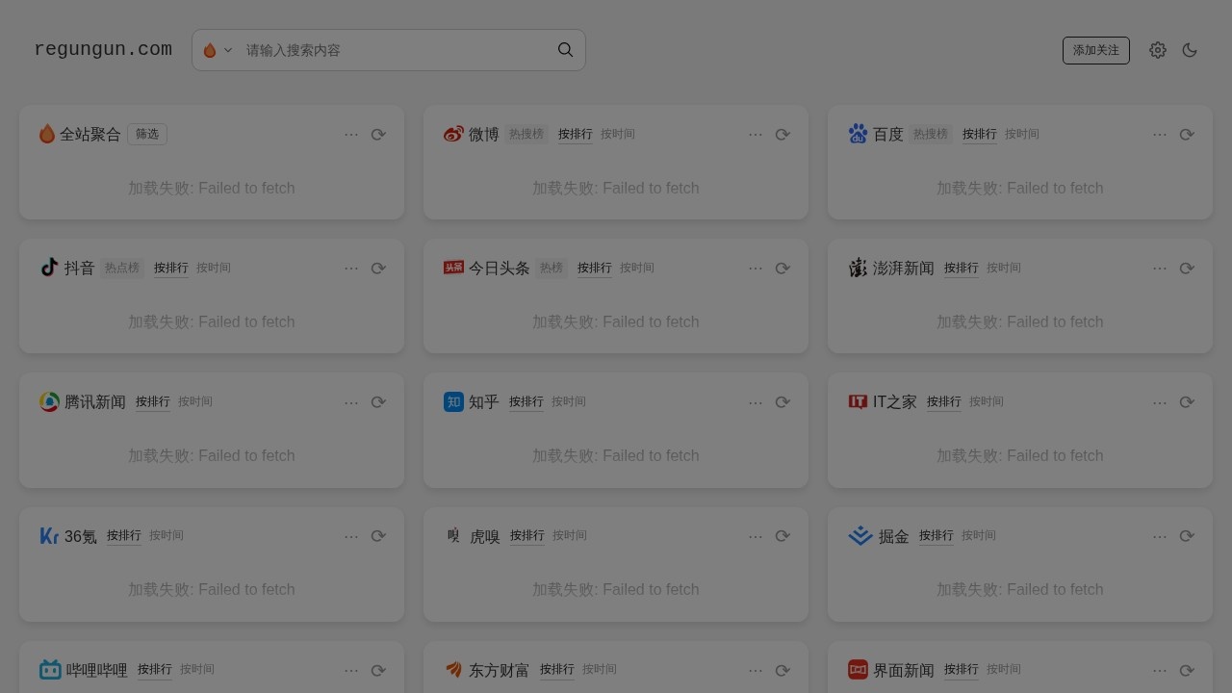Viewport: 1232px width, 693px height.
Task: Refresh the 今日头条 card
Action: (x=783, y=269)
